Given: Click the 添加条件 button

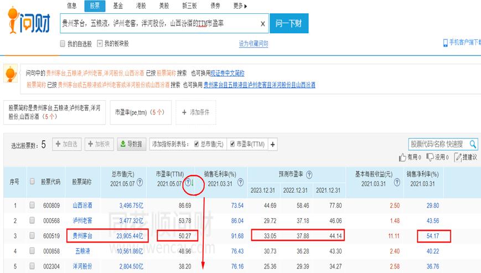Looking at the screenshot, I should coord(196,112).
